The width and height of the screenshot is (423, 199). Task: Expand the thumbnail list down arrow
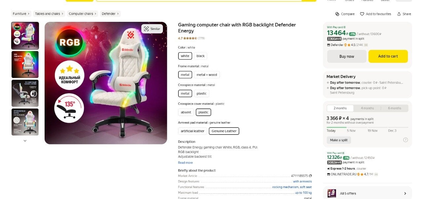click(25, 140)
